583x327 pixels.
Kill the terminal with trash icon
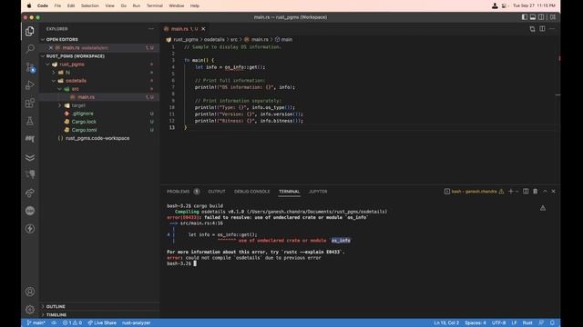tap(535, 192)
